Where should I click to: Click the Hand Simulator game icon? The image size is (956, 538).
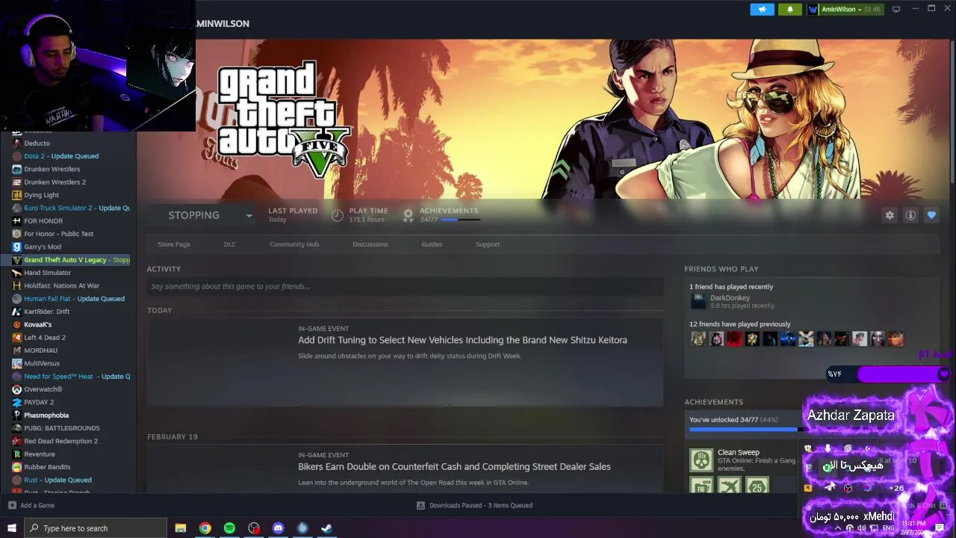coord(16,273)
